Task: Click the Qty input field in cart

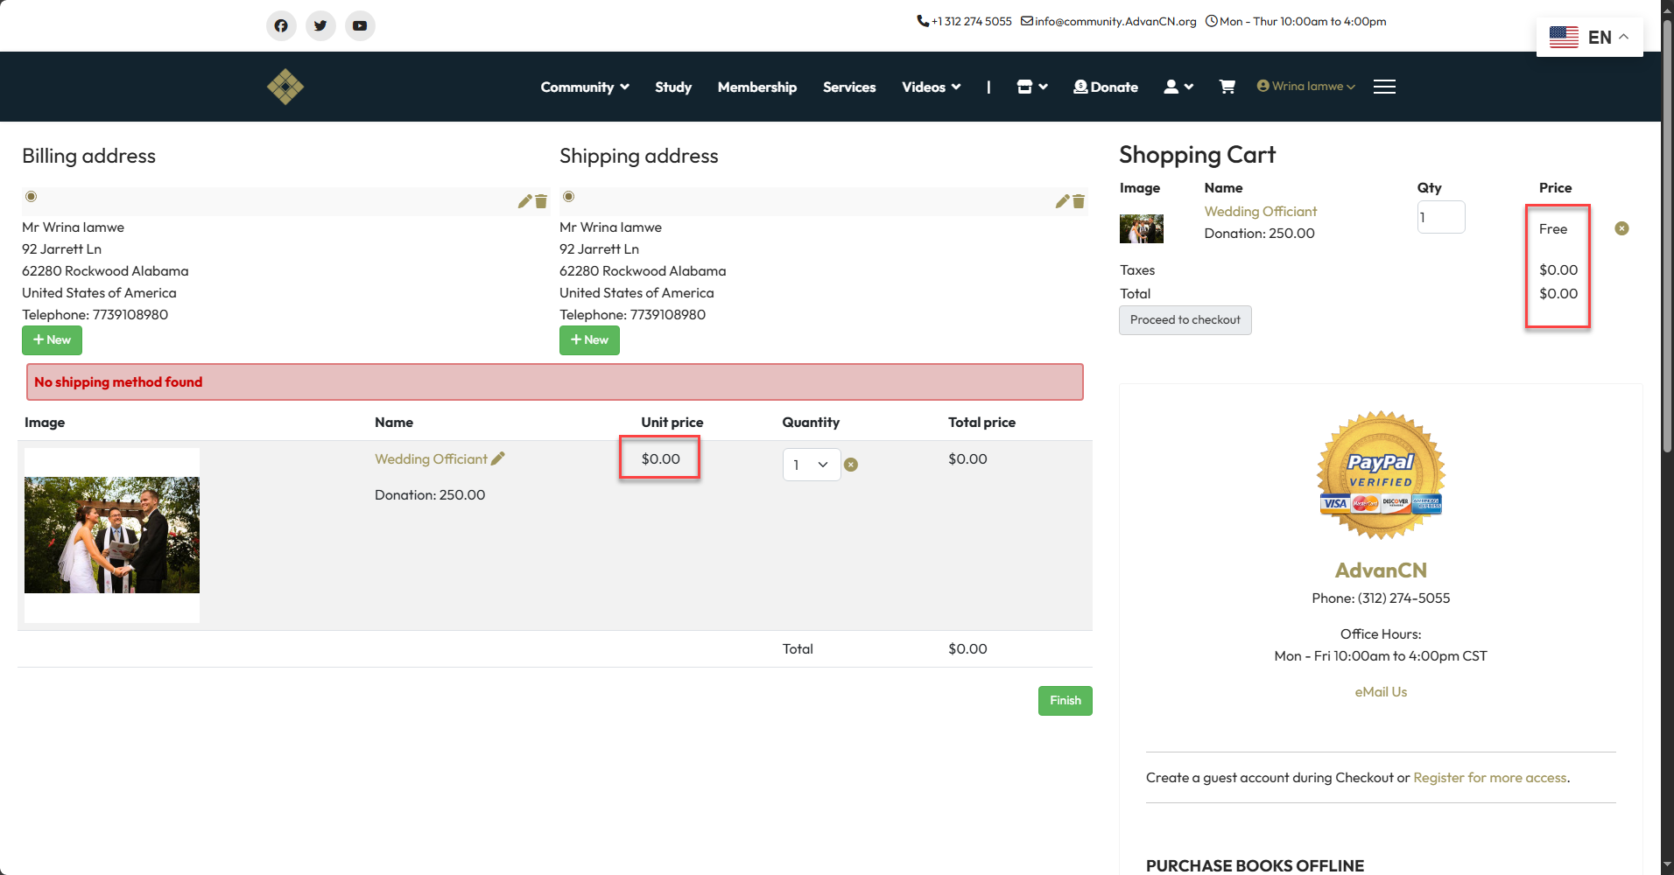Action: tap(1440, 218)
